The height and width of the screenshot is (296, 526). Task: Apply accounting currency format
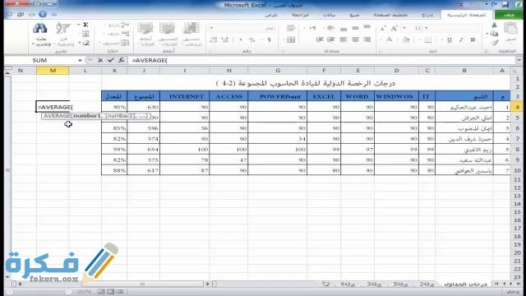coord(269,40)
